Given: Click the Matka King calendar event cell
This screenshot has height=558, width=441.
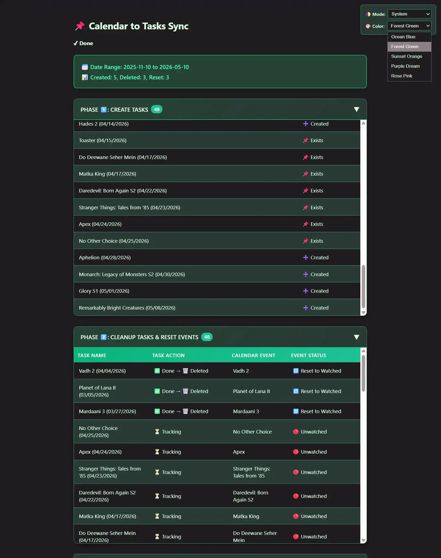Looking at the screenshot, I should click(x=246, y=516).
